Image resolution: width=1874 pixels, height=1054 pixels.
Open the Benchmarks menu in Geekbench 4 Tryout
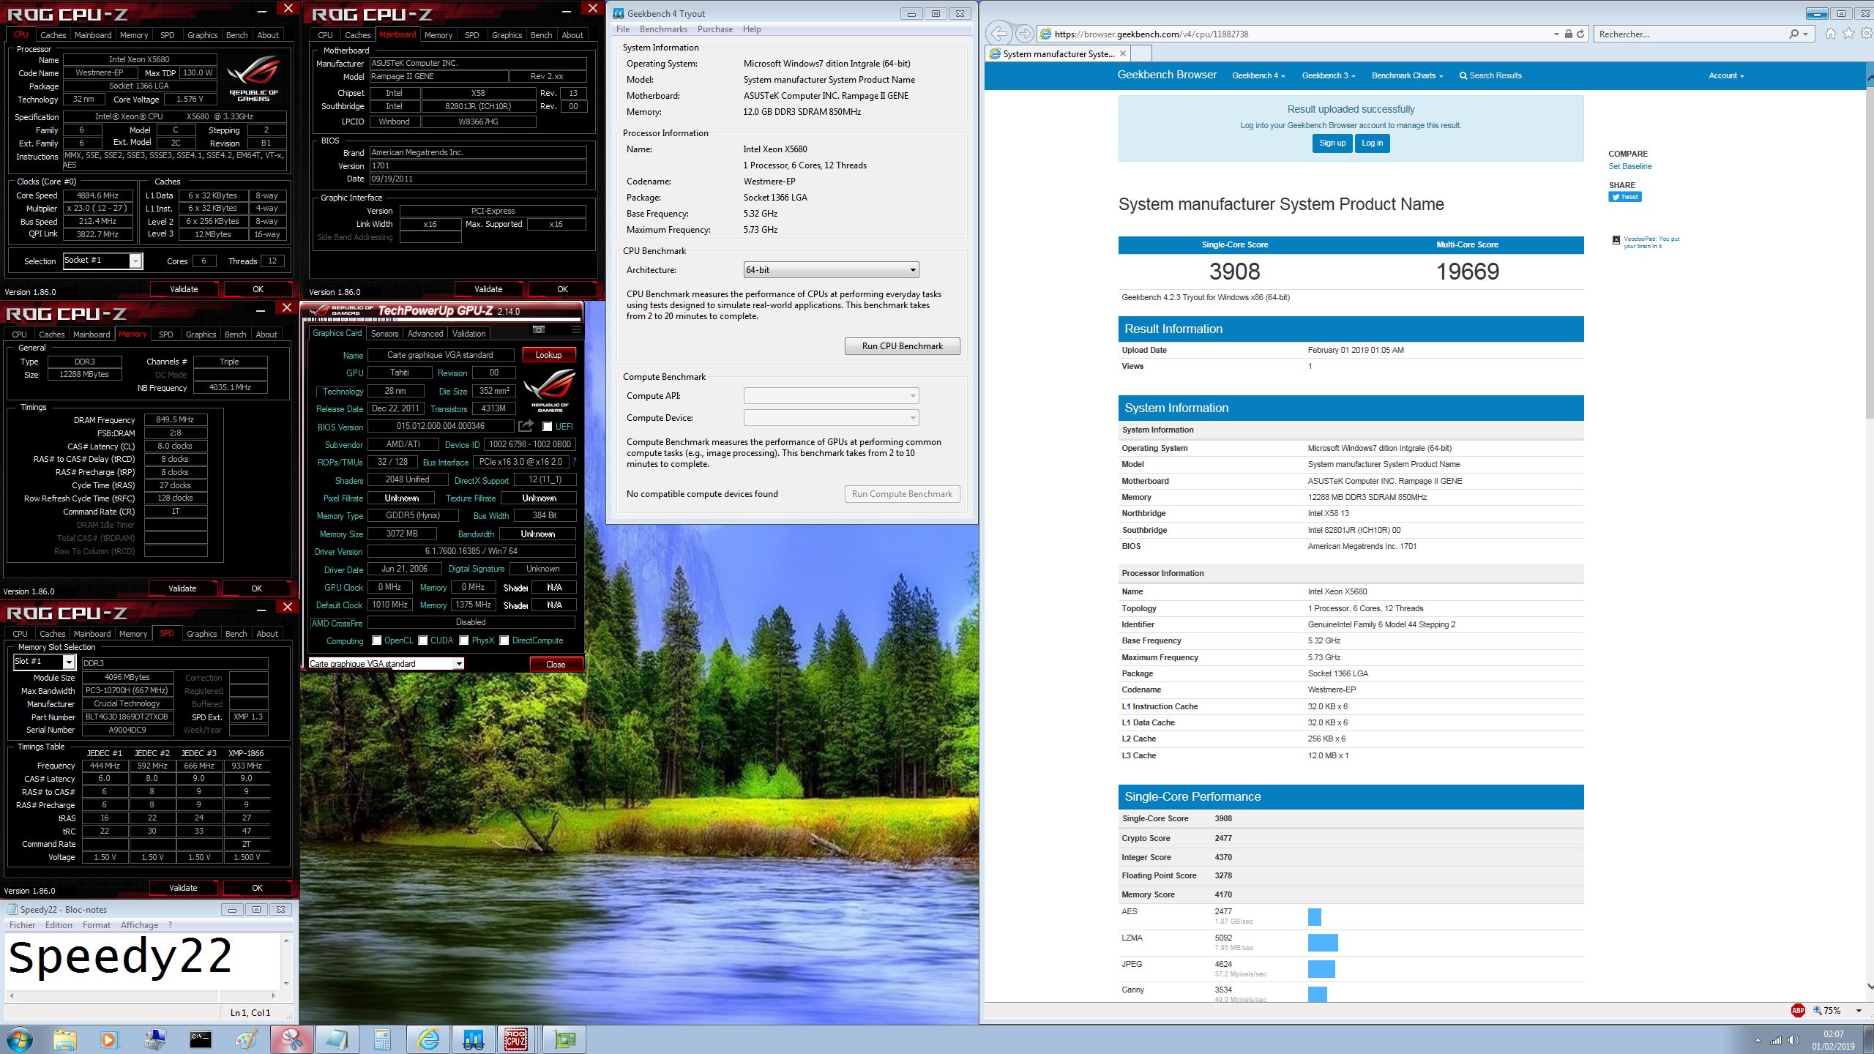point(663,29)
